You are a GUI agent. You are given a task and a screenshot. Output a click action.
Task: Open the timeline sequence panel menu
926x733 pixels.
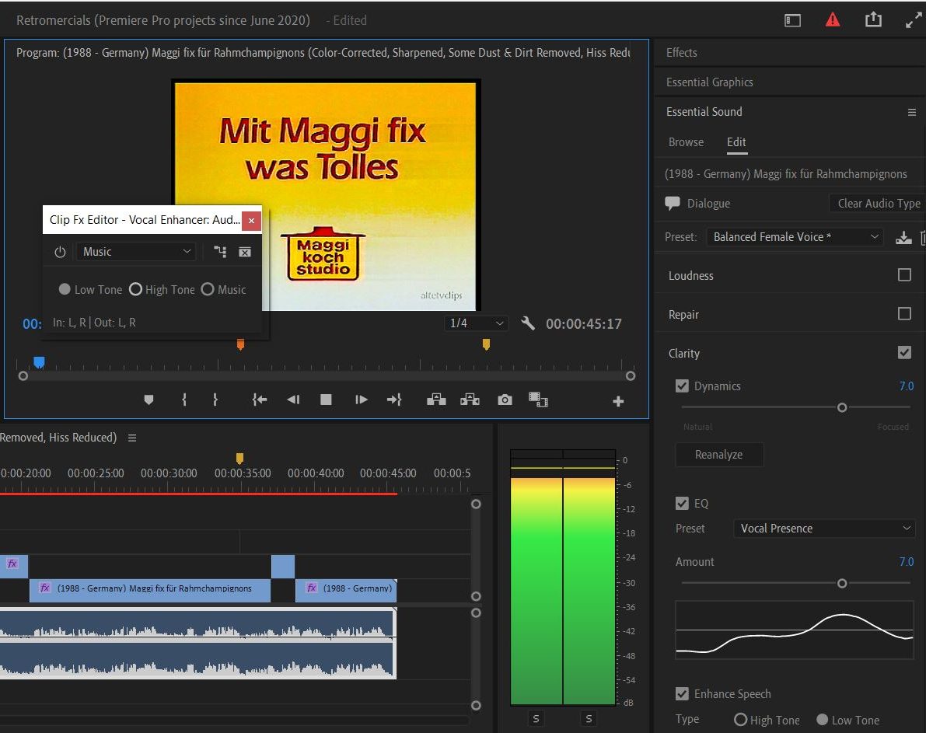point(132,438)
